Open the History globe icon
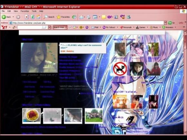The height and width of the screenshot is (140, 187). tap(74, 17)
